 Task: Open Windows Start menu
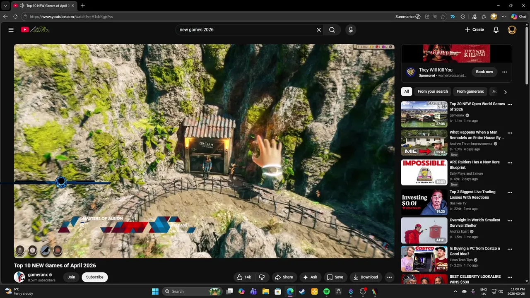tap(155, 291)
